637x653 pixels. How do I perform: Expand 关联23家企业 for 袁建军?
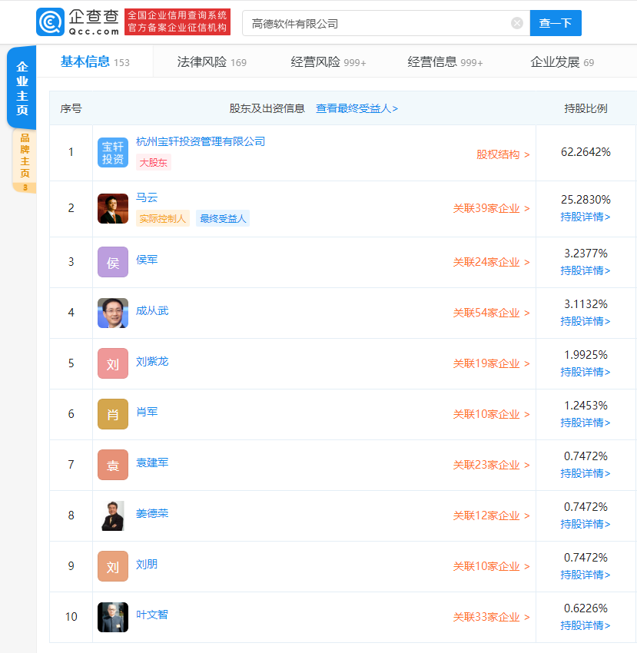tap(491, 465)
